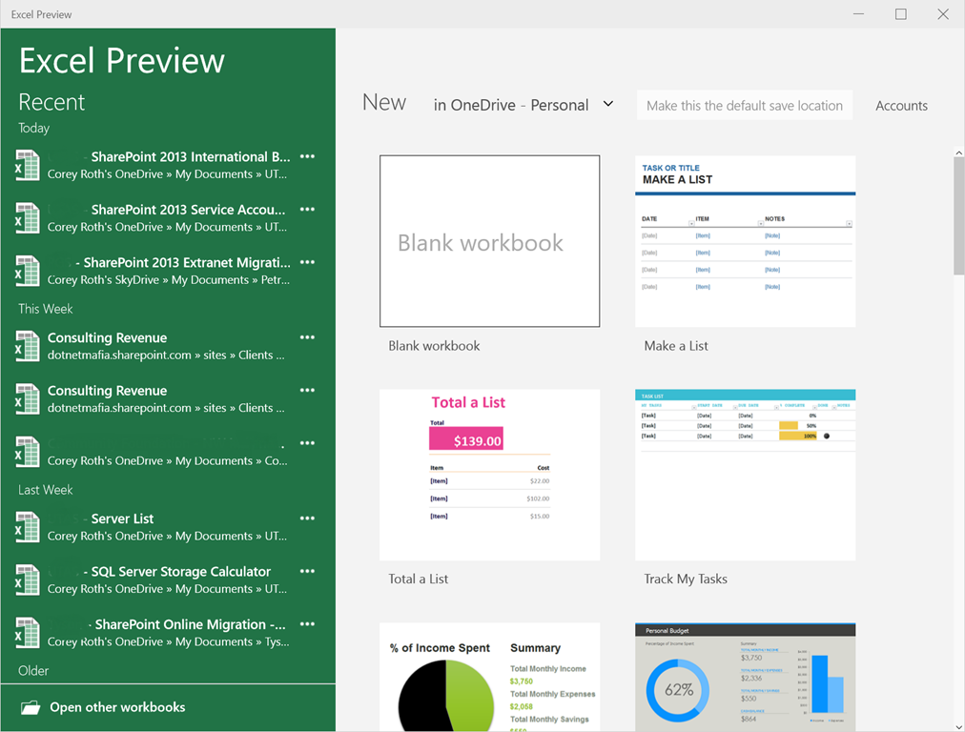The height and width of the screenshot is (732, 965).
Task: Click the 'Total a List' caption label
Action: 418,579
